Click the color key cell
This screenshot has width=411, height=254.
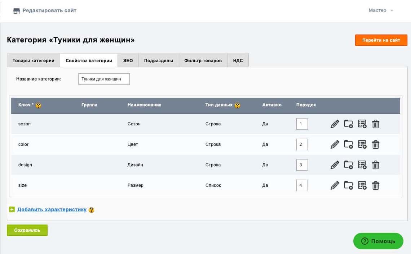(x=23, y=144)
